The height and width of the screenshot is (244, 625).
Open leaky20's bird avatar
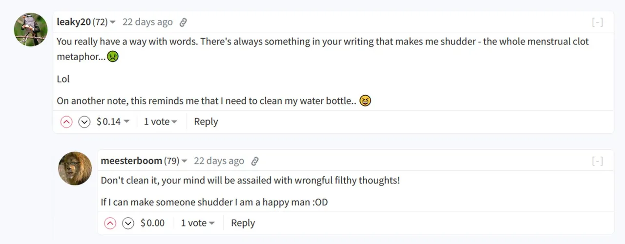pos(31,30)
